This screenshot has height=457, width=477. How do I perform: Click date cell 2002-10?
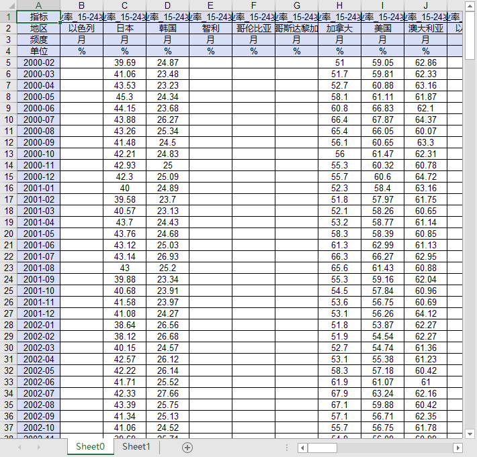click(x=39, y=427)
